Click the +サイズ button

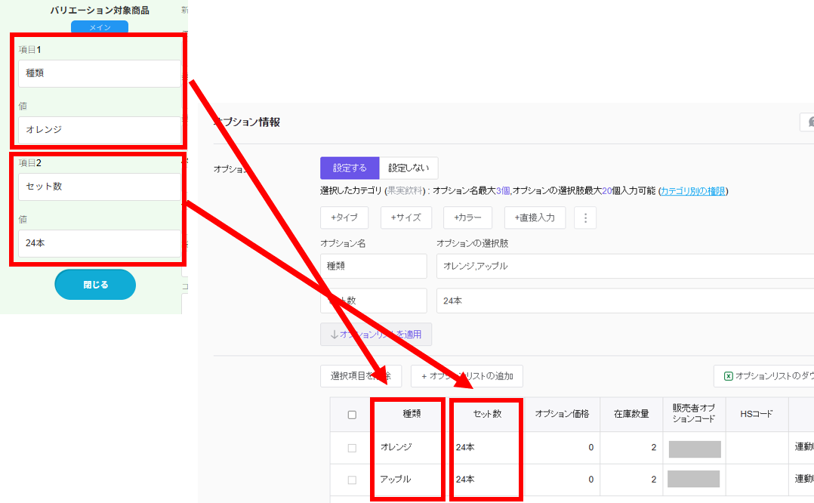[x=405, y=218]
